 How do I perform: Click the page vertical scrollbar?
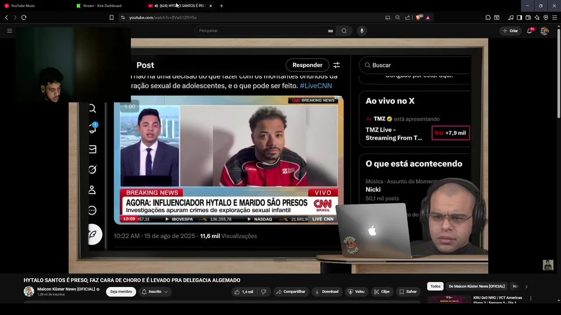coord(558,74)
